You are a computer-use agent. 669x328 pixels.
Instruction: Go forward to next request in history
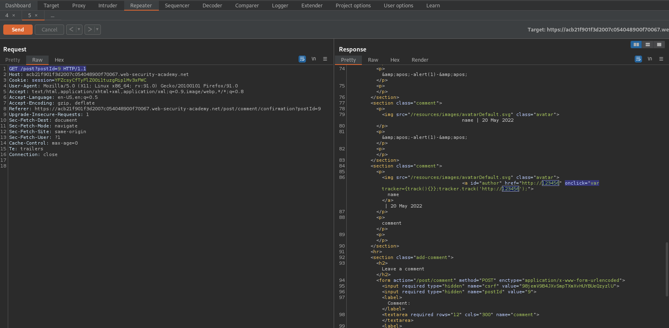coord(90,29)
